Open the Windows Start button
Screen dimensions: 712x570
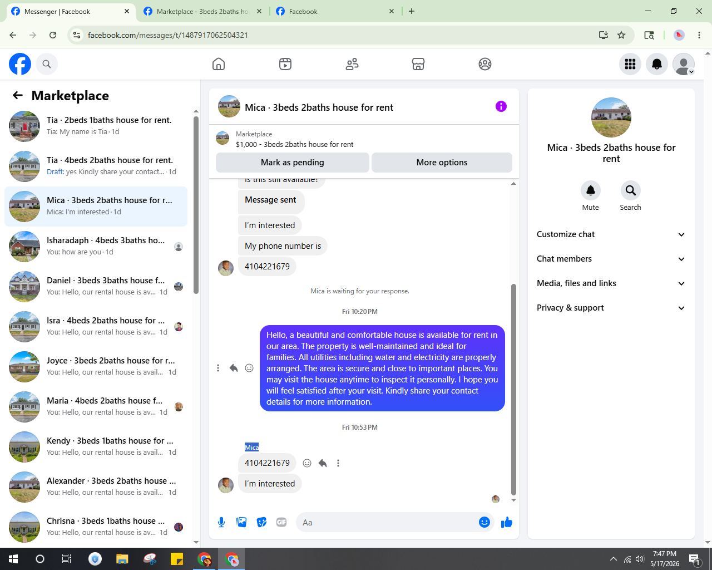click(x=13, y=559)
